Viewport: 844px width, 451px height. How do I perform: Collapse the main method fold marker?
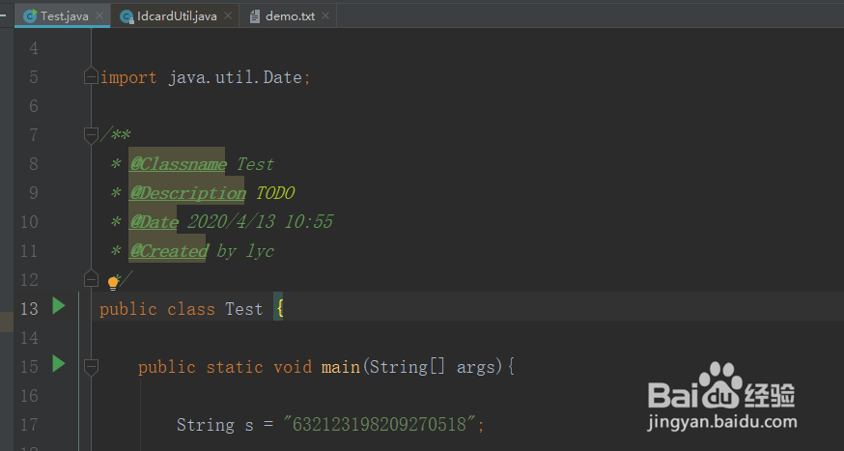(91, 367)
